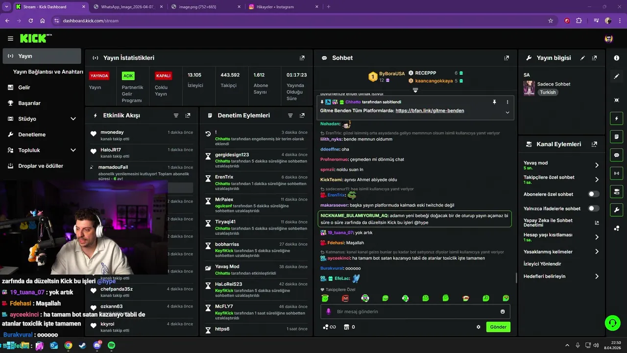
Task: Open pinned message three-dot options
Action: pos(507,102)
